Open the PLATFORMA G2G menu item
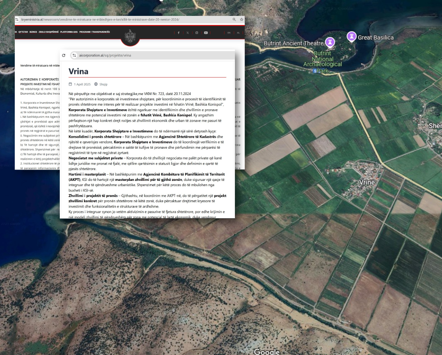 point(69,32)
